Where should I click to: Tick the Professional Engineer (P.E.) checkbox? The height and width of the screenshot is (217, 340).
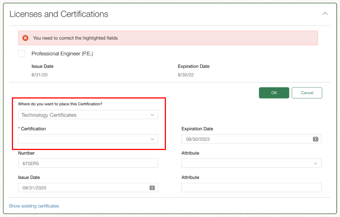(22, 54)
